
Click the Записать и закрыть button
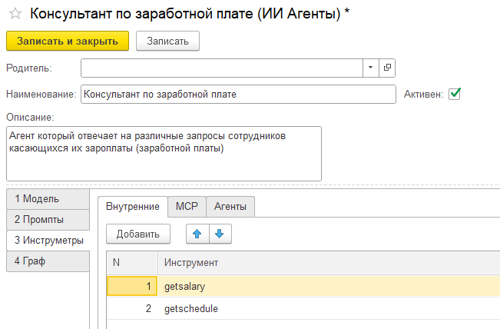click(x=68, y=41)
